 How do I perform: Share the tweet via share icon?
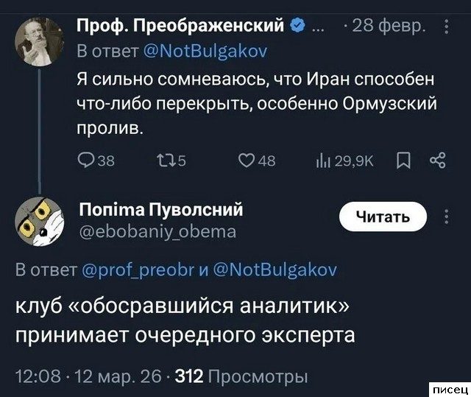pos(440,160)
